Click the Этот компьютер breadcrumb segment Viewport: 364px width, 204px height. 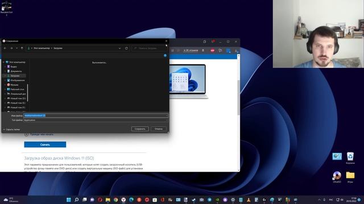point(42,48)
